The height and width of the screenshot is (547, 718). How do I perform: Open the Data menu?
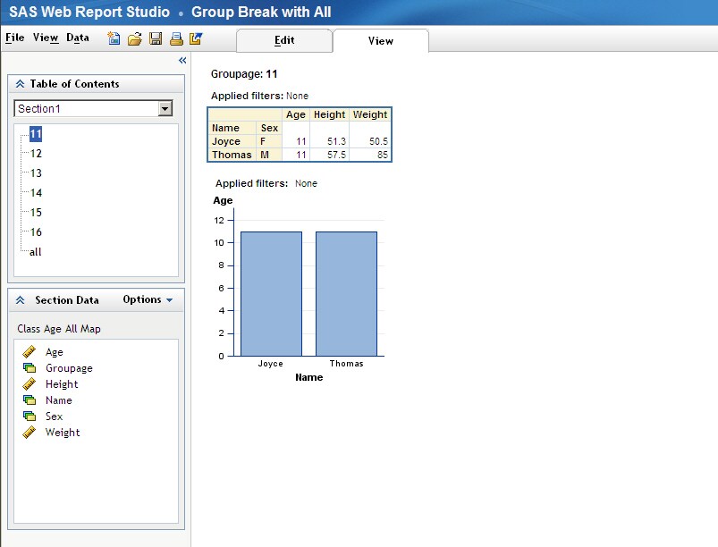(78, 38)
